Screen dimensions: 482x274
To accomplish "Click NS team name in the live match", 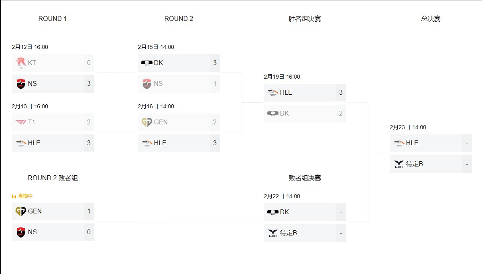I will [32, 232].
